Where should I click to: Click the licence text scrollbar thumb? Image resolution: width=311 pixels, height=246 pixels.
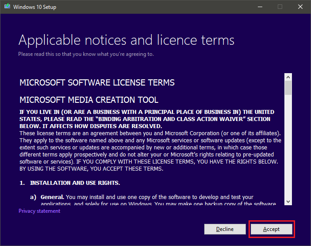click(x=288, y=88)
